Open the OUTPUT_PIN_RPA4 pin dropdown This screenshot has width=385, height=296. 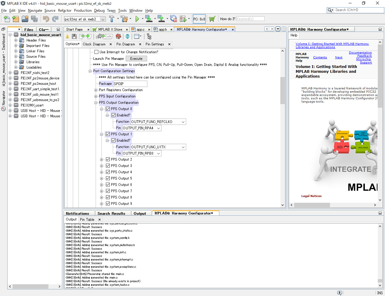pos(158,128)
